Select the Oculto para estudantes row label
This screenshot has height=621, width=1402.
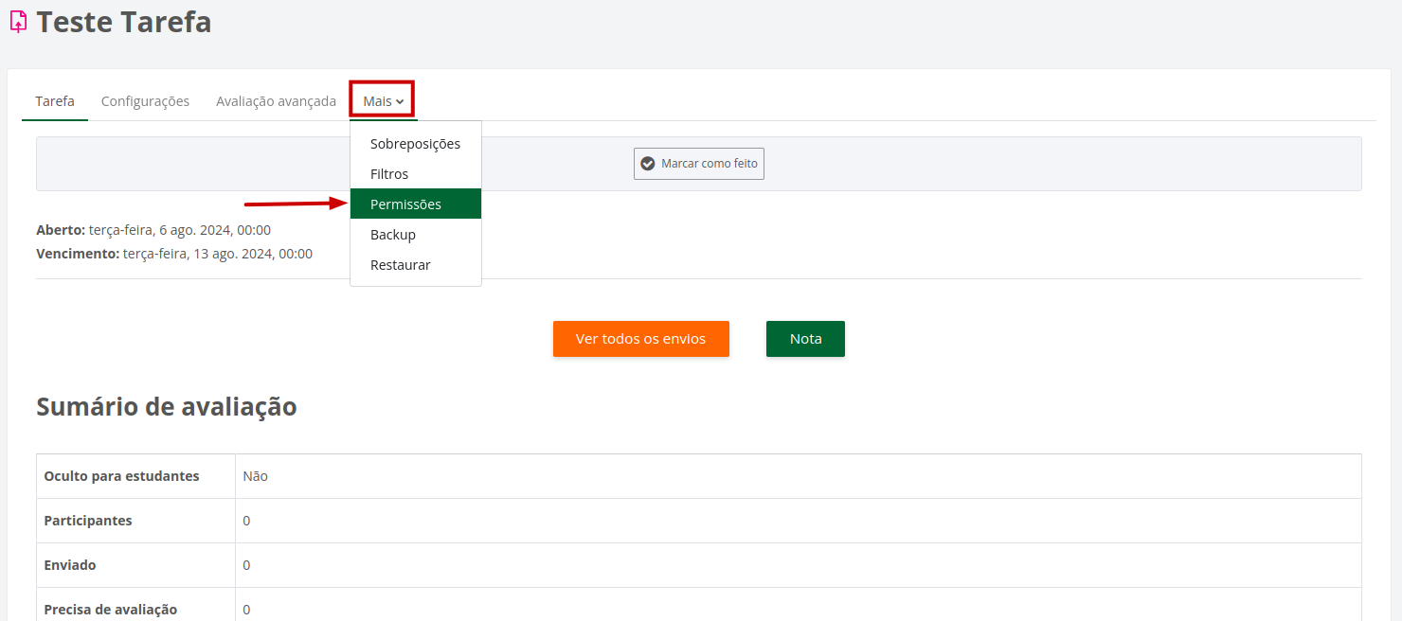coord(121,476)
